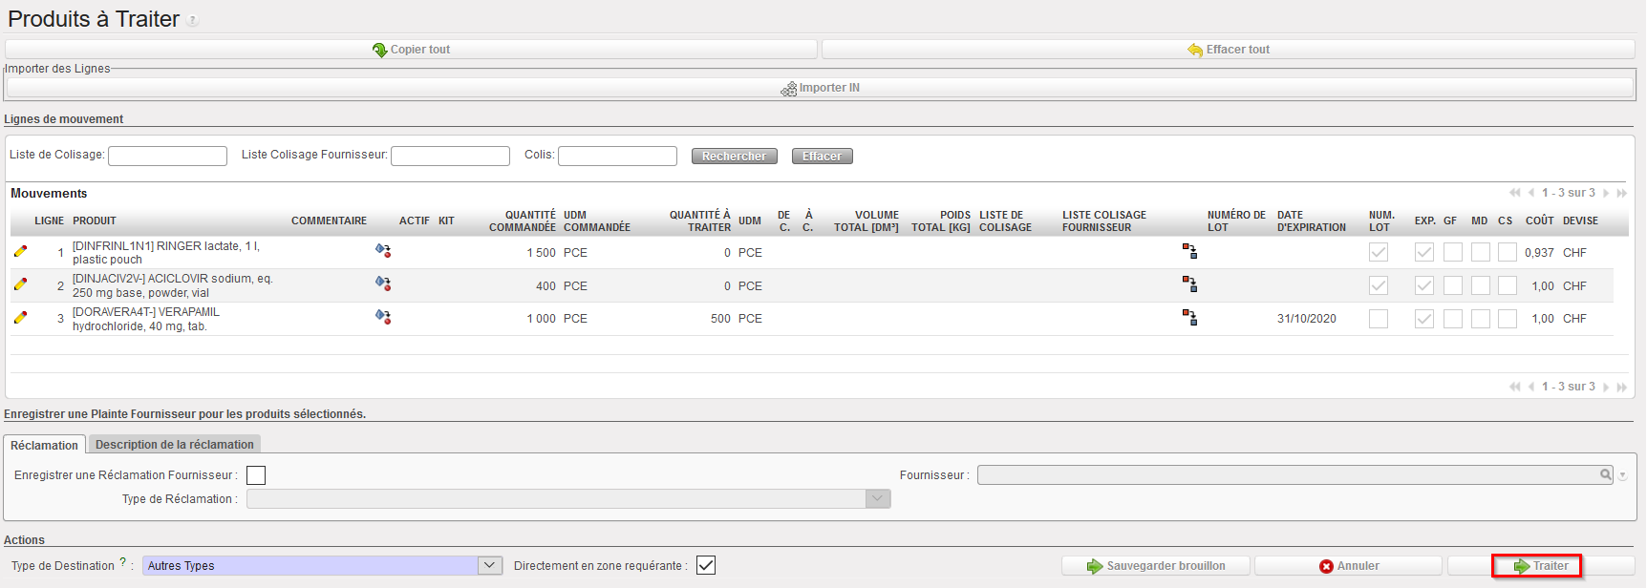Click the Liste de Colisage input field

(x=167, y=156)
